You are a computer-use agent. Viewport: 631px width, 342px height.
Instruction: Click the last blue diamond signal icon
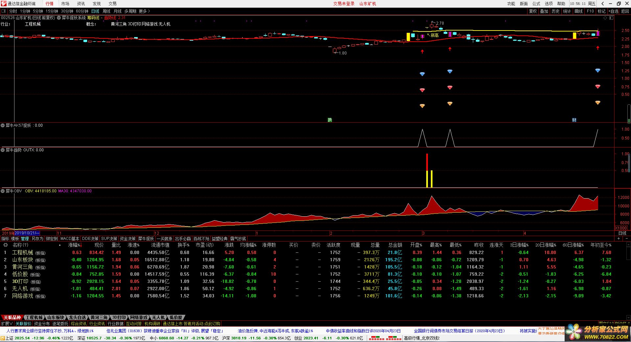[598, 71]
